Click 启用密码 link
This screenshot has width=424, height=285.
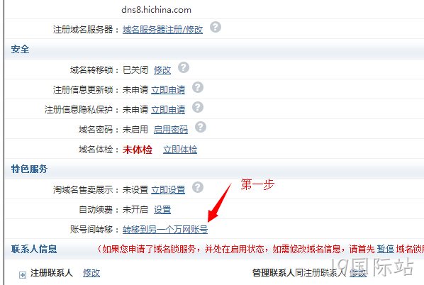pos(171,130)
